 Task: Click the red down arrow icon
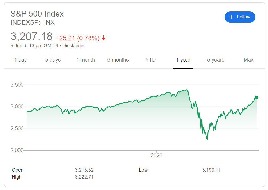[103, 38]
